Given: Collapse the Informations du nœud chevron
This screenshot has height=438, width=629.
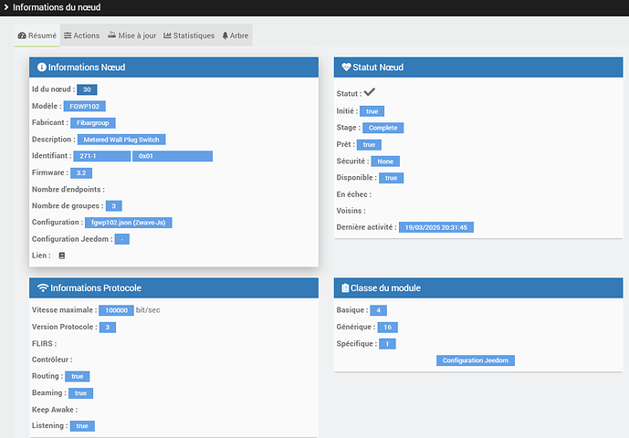Looking at the screenshot, I should pos(5,7).
